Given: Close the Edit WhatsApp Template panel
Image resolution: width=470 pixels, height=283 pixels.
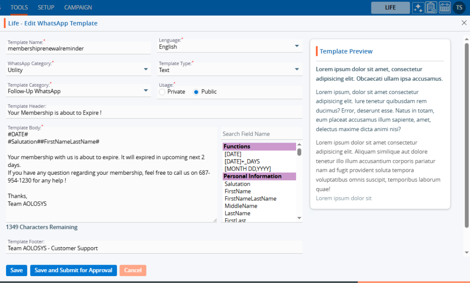Looking at the screenshot, I should pos(464,23).
